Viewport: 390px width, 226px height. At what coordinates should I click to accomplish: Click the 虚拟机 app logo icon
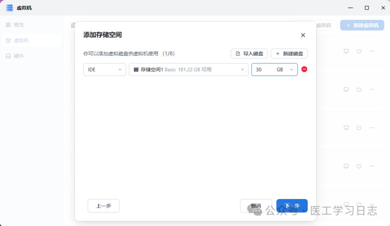pyautogui.click(x=9, y=8)
